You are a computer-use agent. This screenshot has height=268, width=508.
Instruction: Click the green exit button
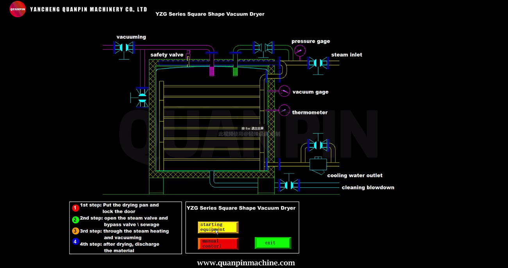click(x=273, y=243)
